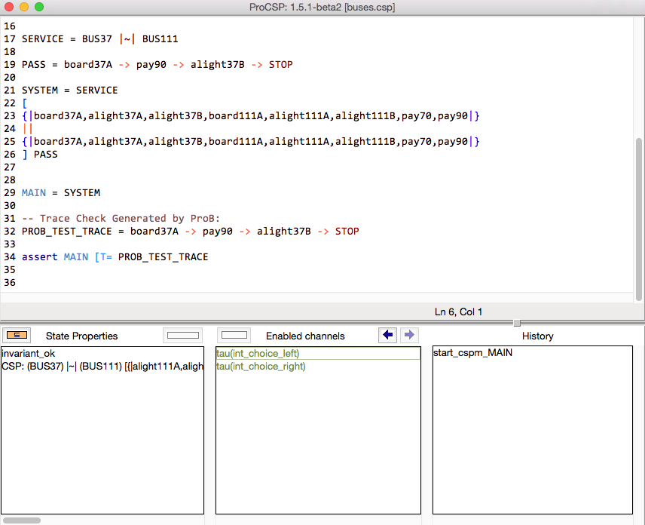
Task: Click the greyed forward arrow button
Action: click(x=408, y=335)
